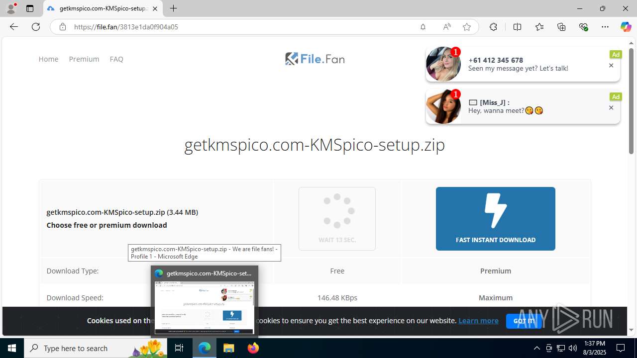
Task: Click the taskbar search box
Action: coord(96,348)
